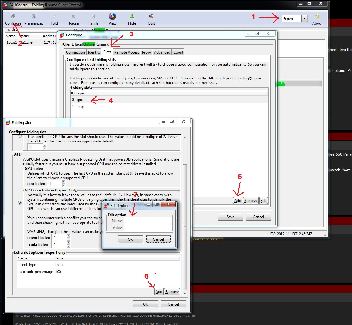Select the GPU slot type radio button

tap(20, 203)
